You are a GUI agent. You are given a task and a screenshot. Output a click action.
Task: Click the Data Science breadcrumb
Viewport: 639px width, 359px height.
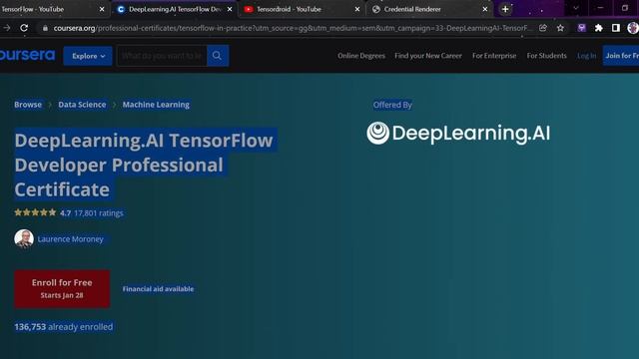click(82, 105)
